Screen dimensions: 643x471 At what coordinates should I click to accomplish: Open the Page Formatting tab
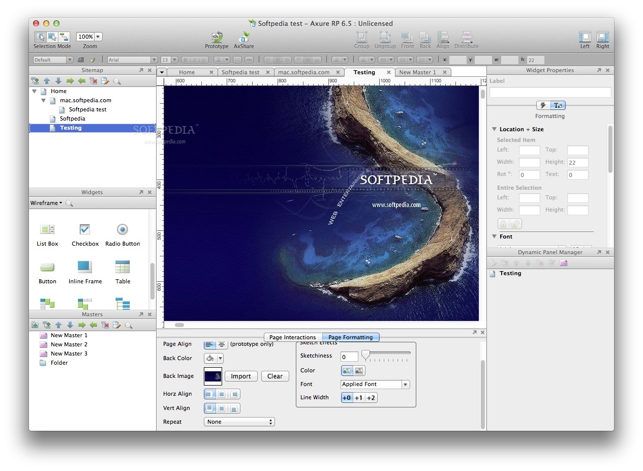click(x=350, y=337)
